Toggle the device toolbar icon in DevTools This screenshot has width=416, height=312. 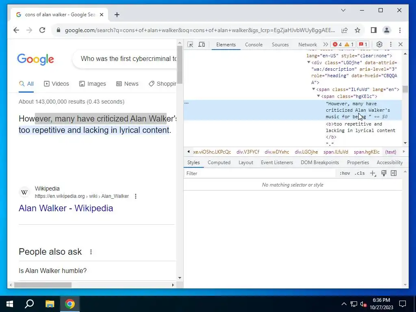pyautogui.click(x=201, y=44)
